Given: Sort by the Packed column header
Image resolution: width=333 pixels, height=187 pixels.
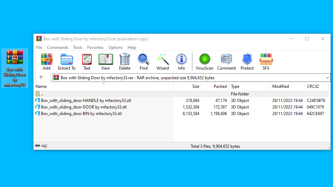Looking at the screenshot, I should 215,86.
